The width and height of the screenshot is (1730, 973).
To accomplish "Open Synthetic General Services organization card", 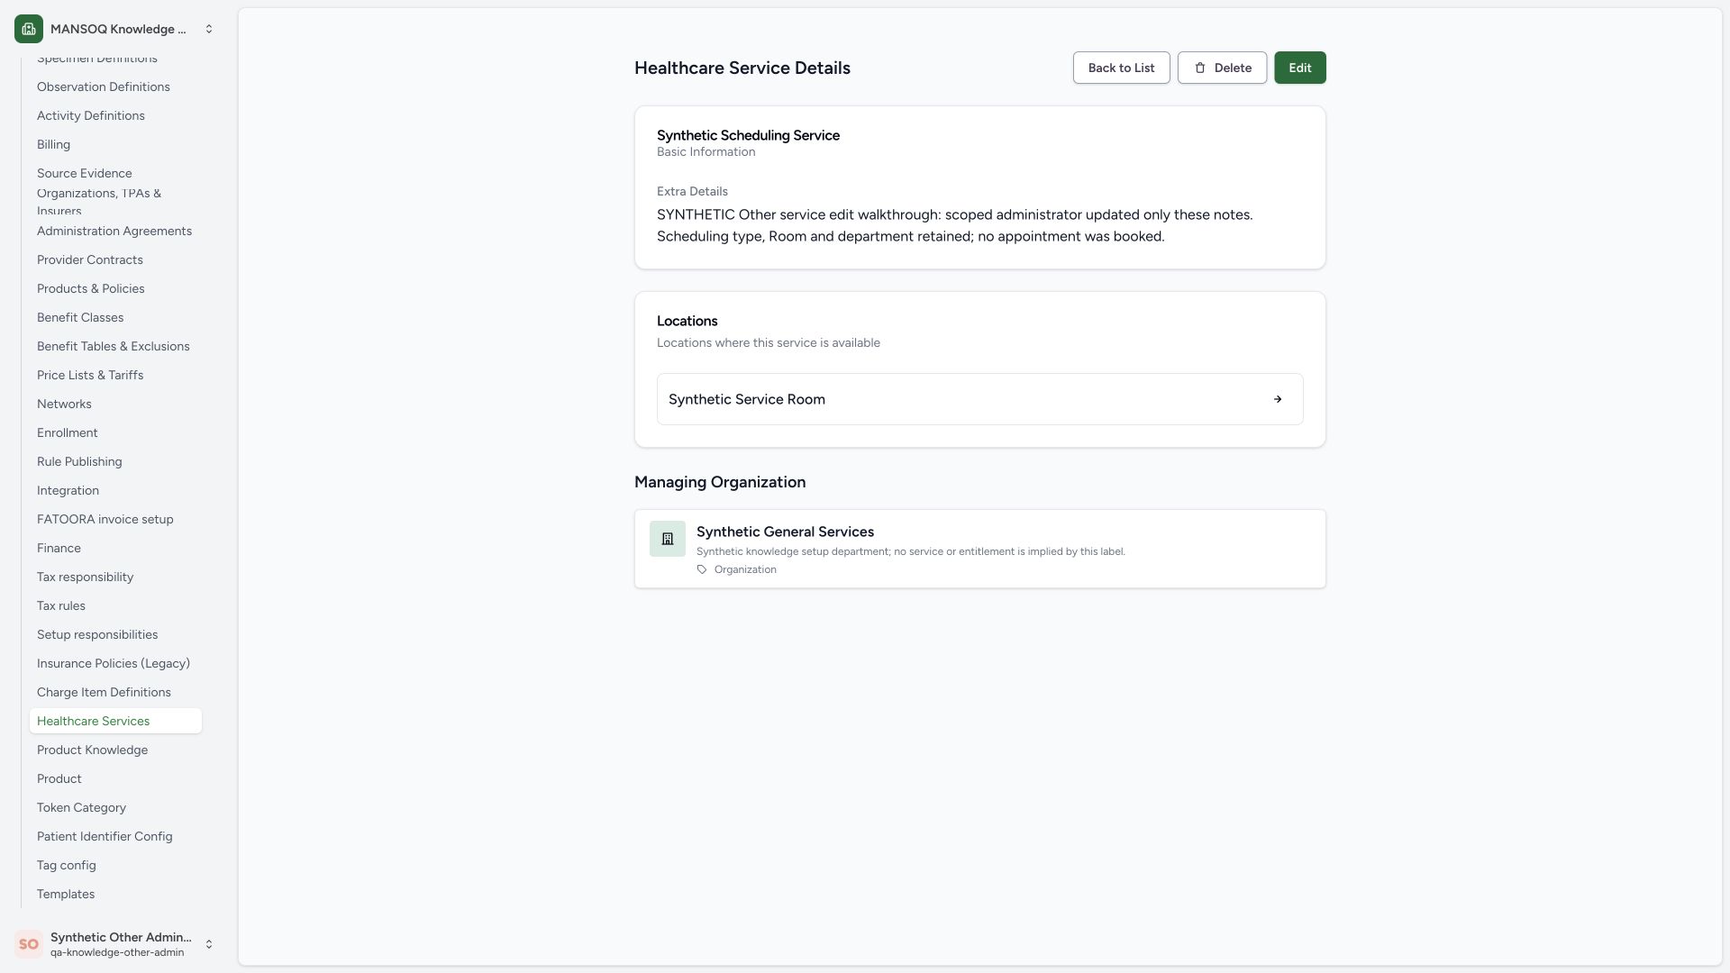I will pos(979,549).
